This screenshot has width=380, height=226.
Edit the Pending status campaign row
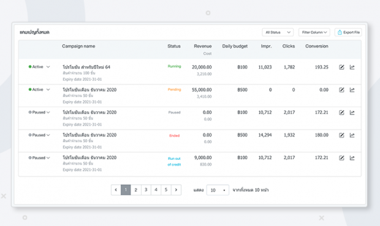click(x=341, y=90)
